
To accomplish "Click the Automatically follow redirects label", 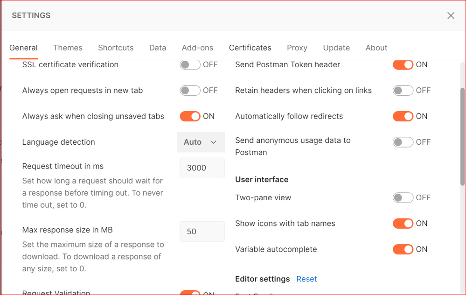I will click(x=289, y=116).
